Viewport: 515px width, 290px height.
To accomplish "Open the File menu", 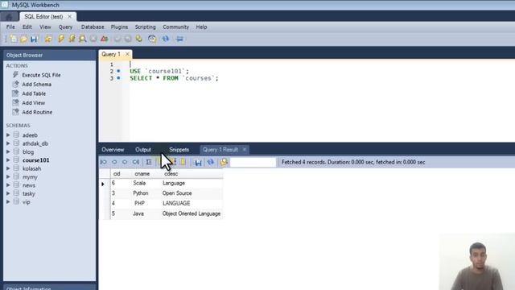I will pos(10,27).
